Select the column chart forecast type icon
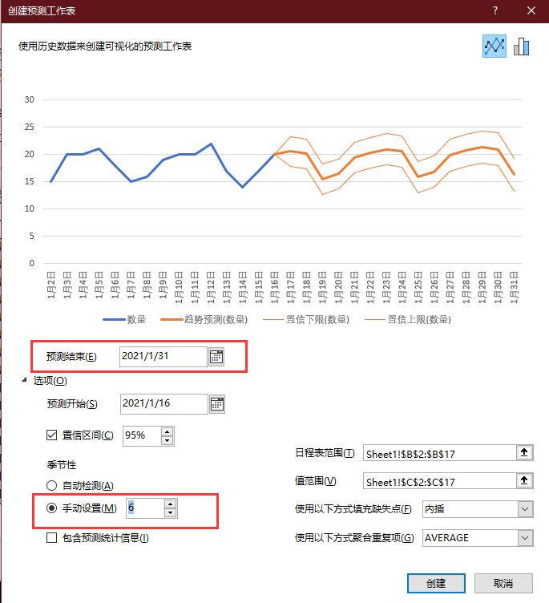Viewport: 549px width, 603px height. 521,47
